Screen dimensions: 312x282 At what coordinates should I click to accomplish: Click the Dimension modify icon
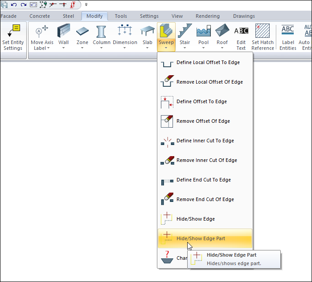125,30
